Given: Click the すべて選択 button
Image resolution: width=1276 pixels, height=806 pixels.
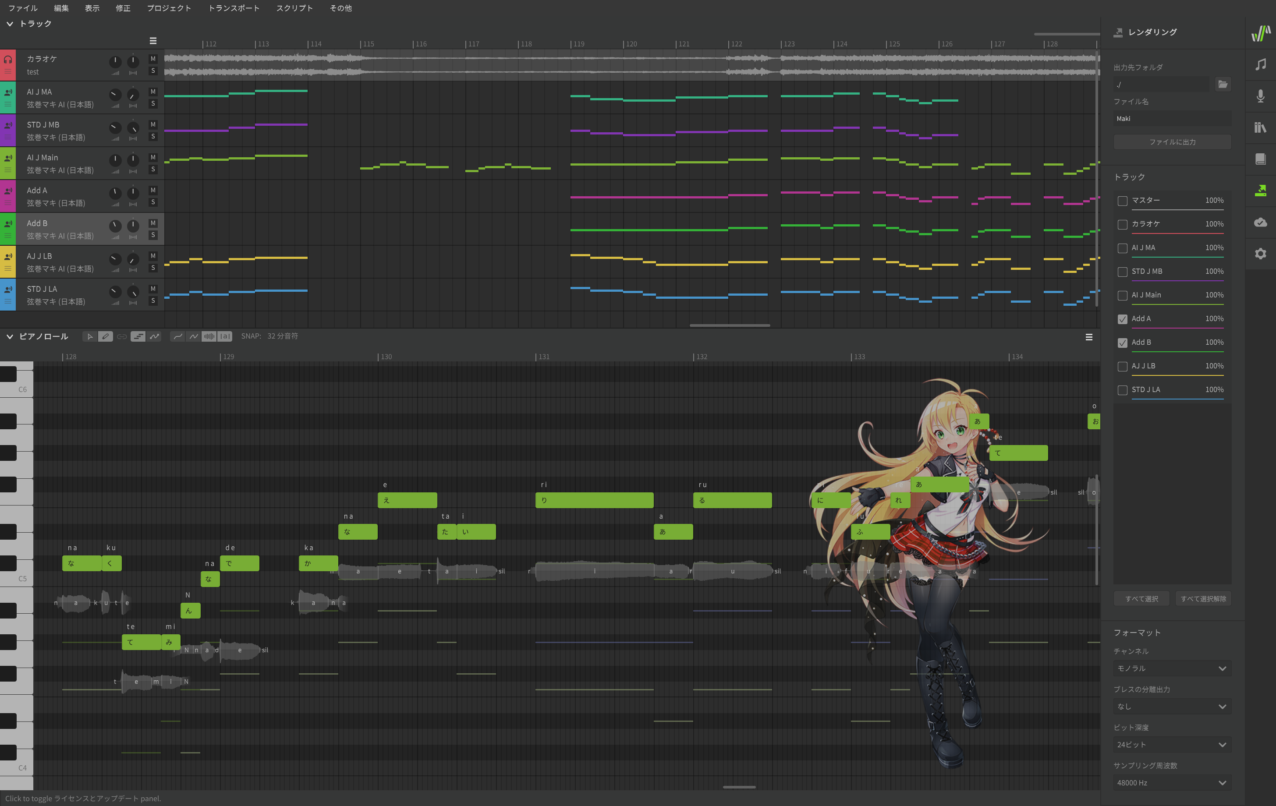Looking at the screenshot, I should click(x=1141, y=599).
